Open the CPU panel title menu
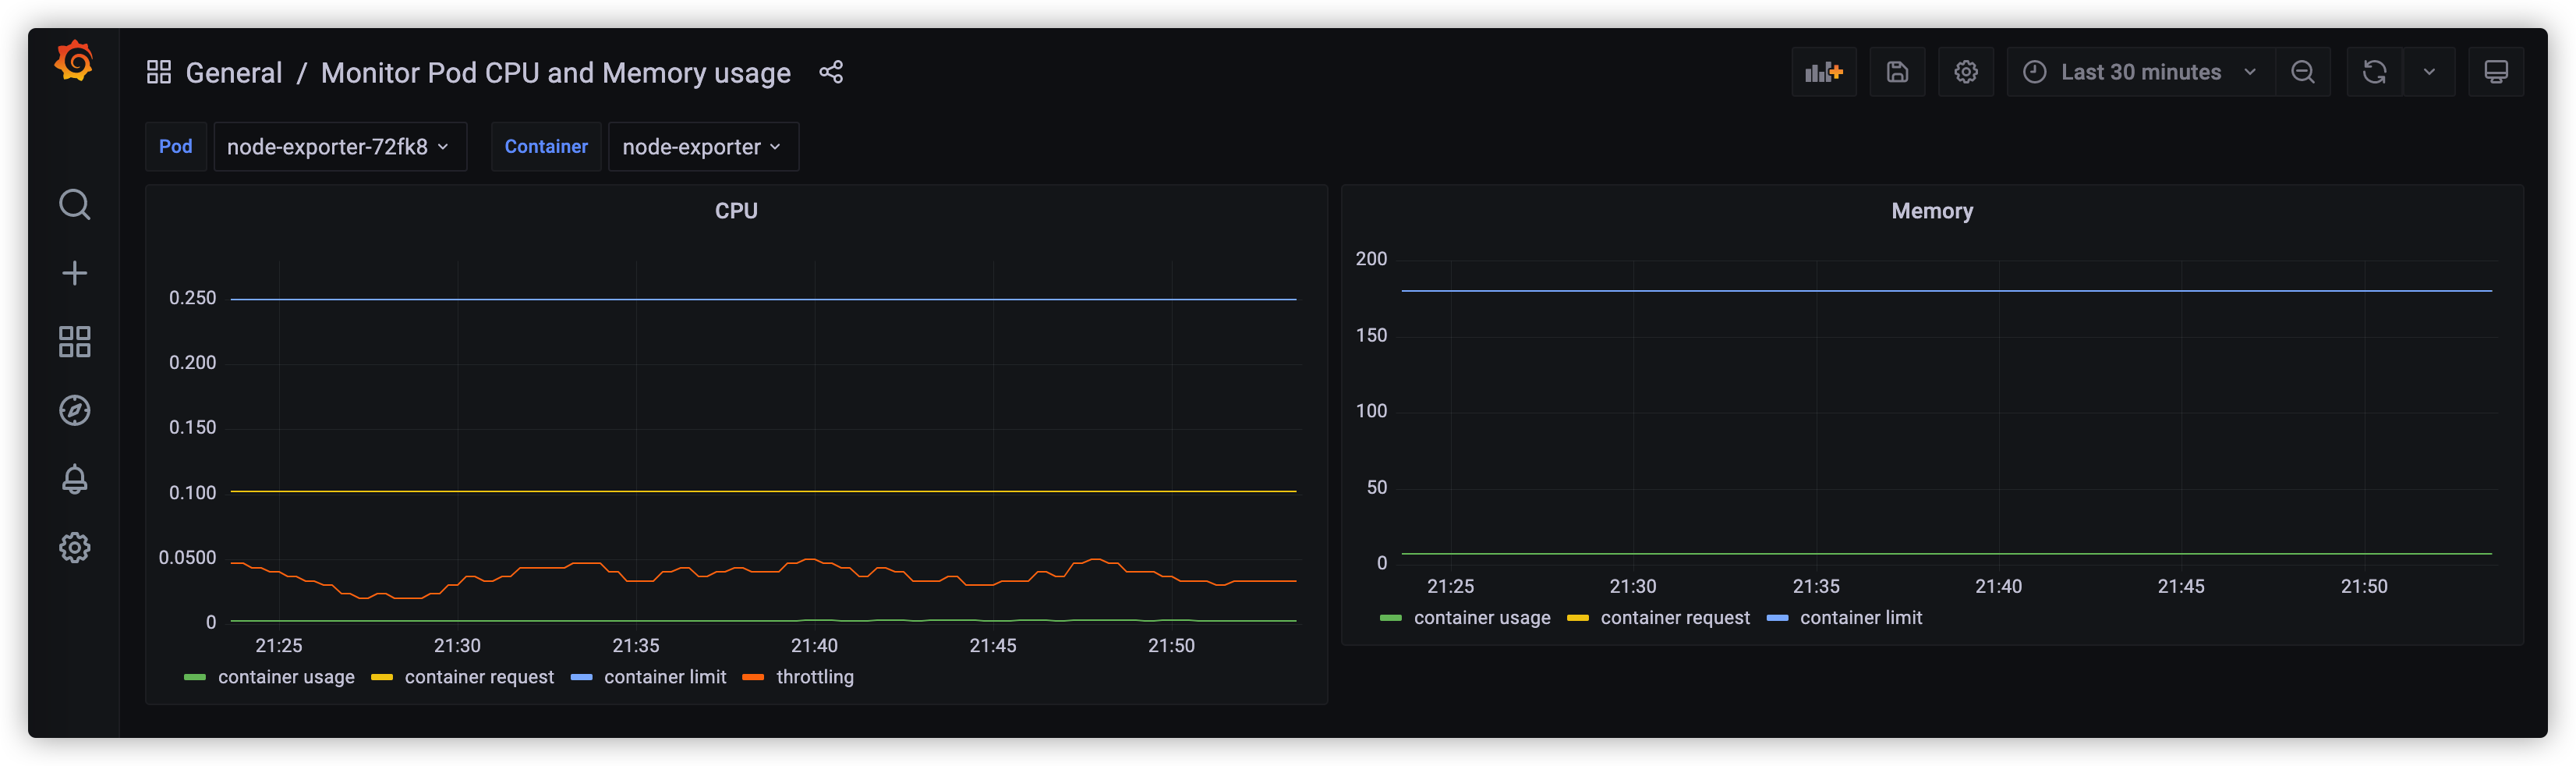 [736, 211]
